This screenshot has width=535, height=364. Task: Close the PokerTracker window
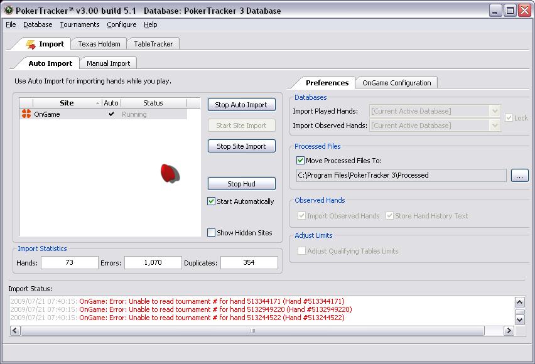click(x=524, y=11)
